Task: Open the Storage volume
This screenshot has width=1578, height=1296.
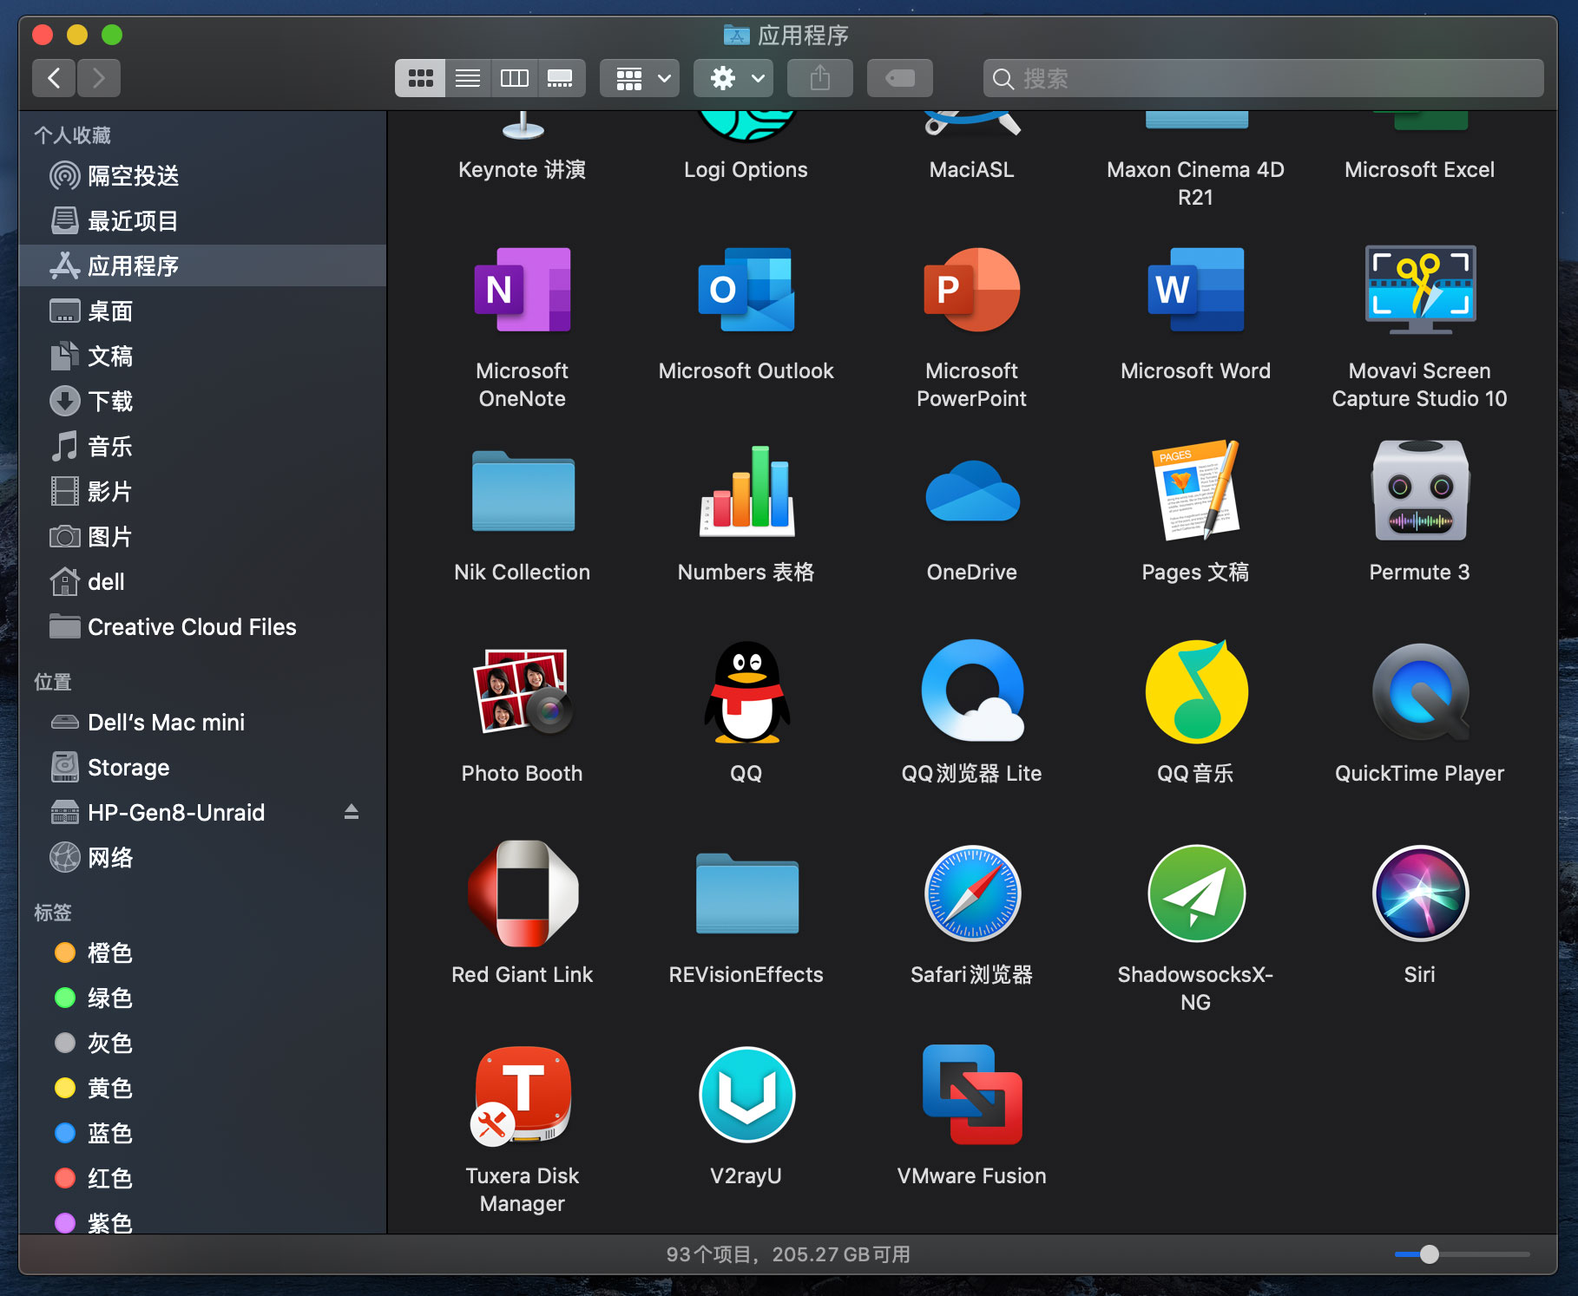Action: point(202,768)
